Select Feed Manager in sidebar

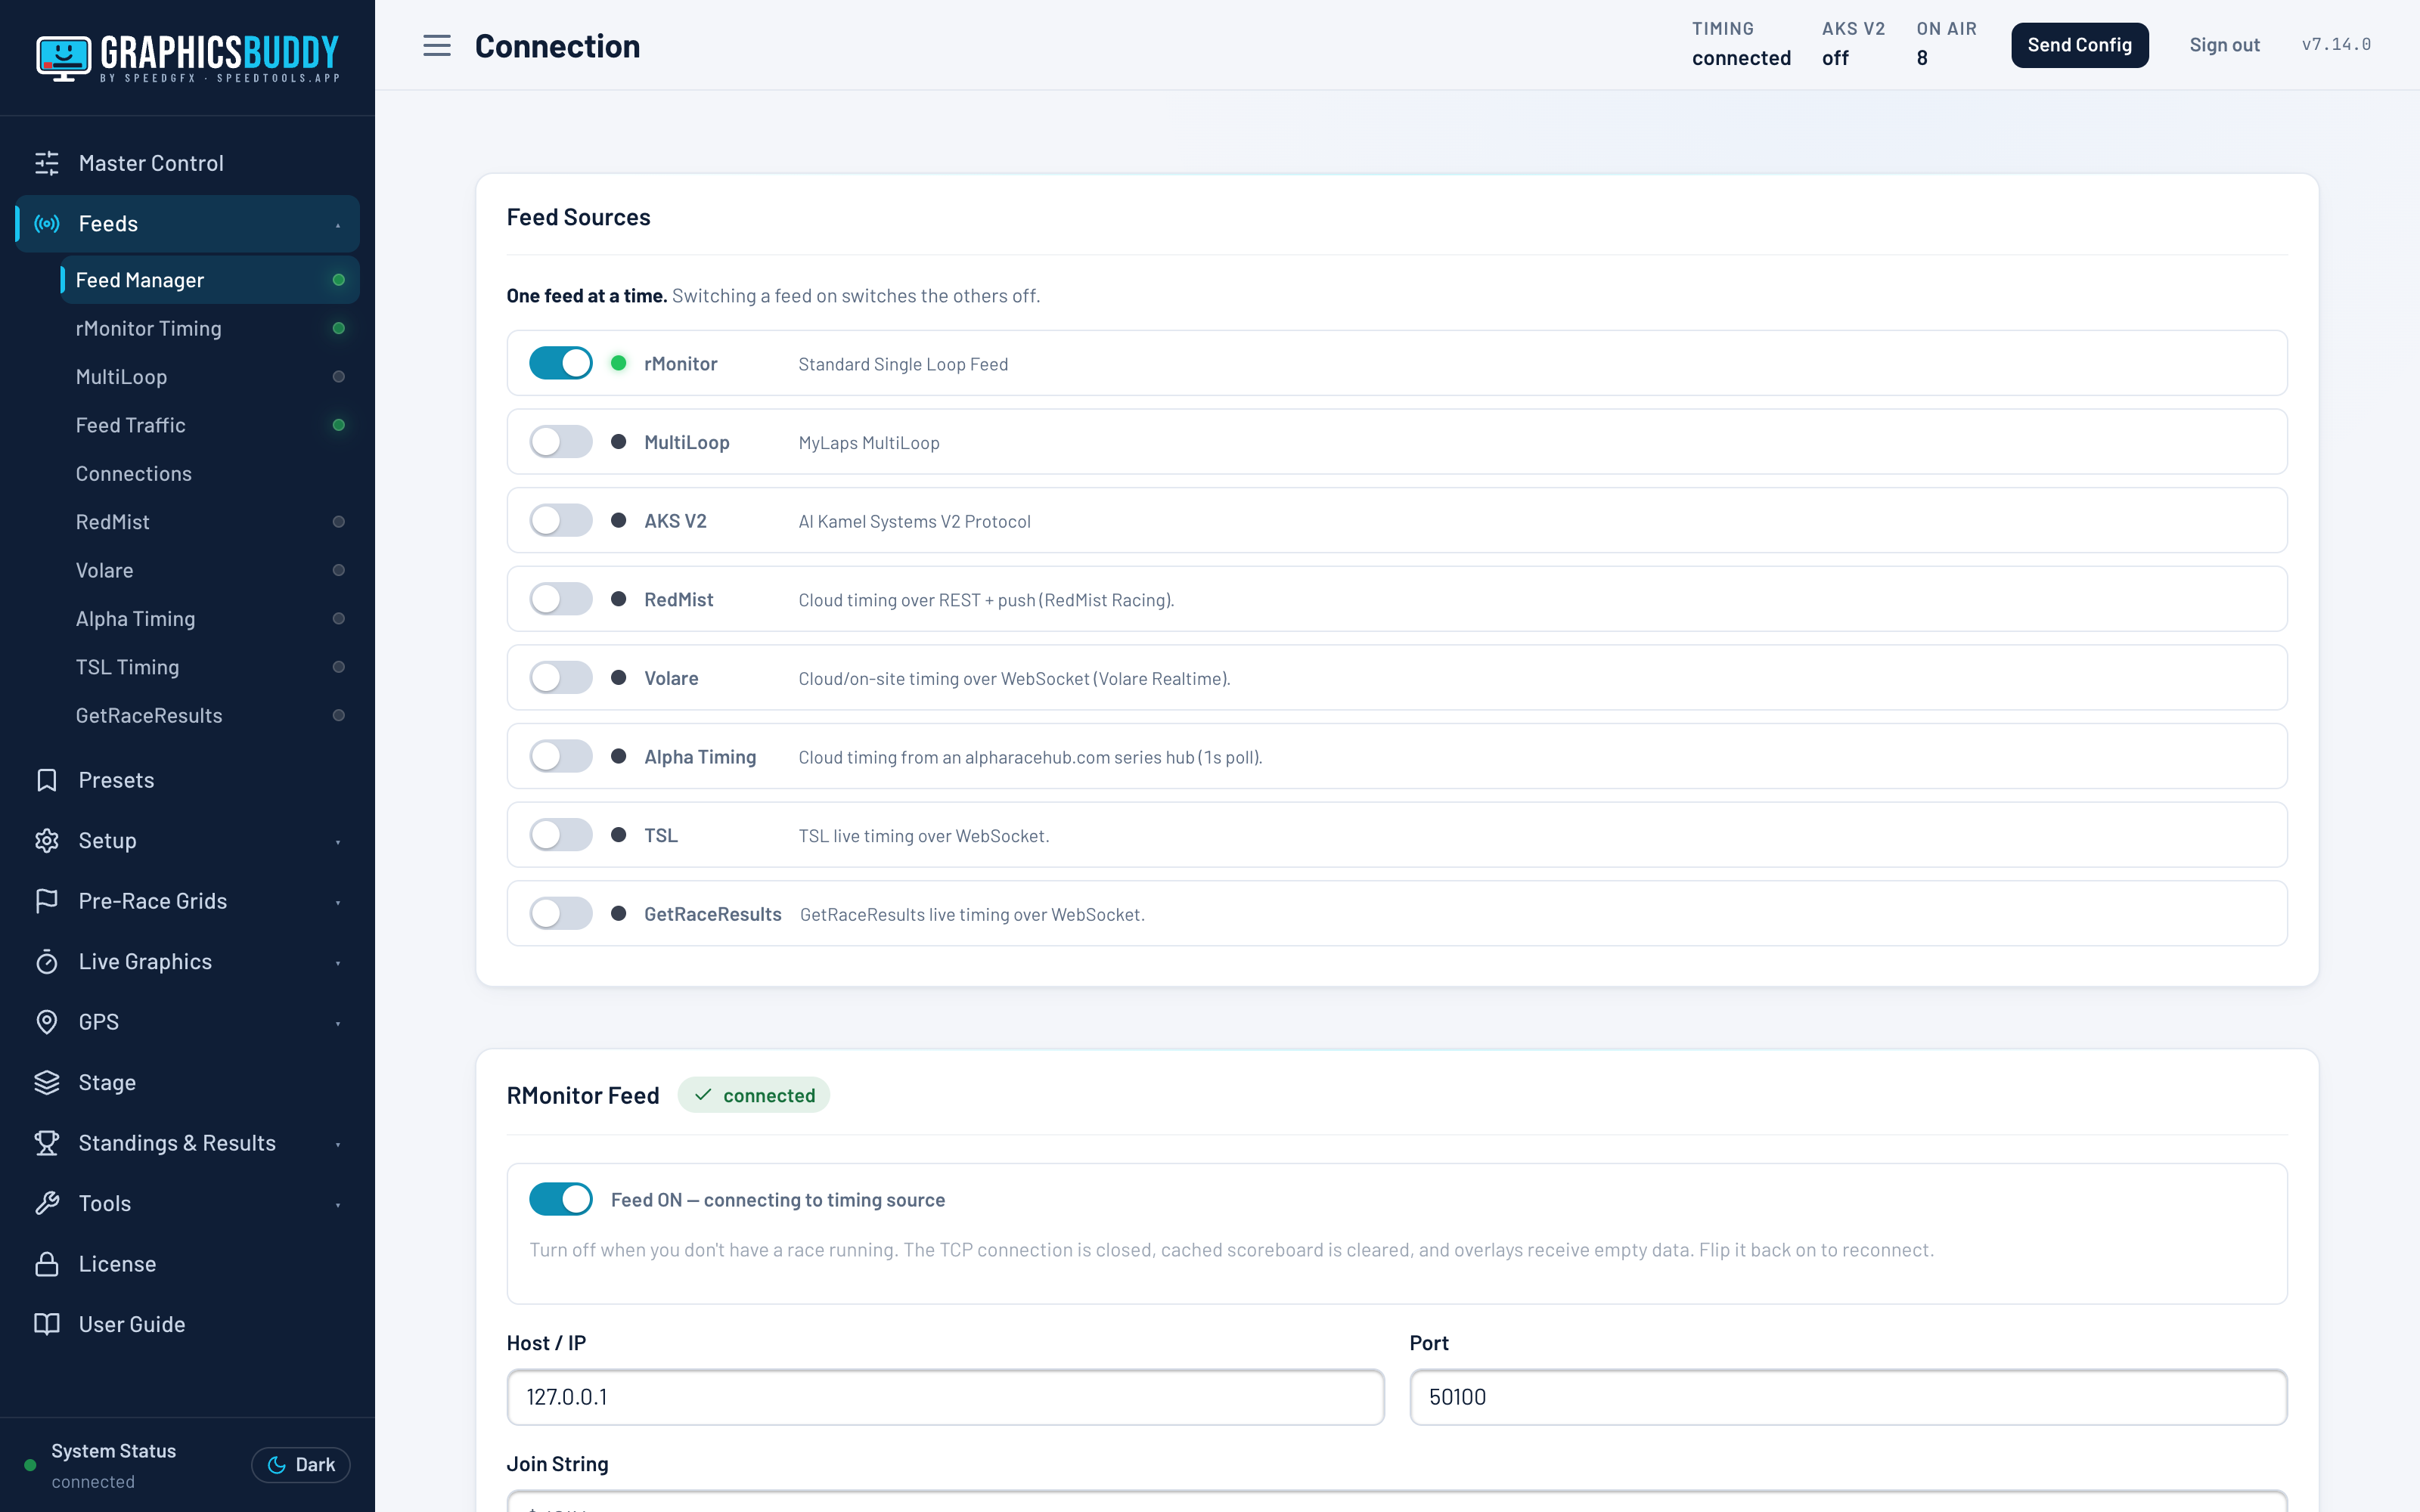[210, 280]
